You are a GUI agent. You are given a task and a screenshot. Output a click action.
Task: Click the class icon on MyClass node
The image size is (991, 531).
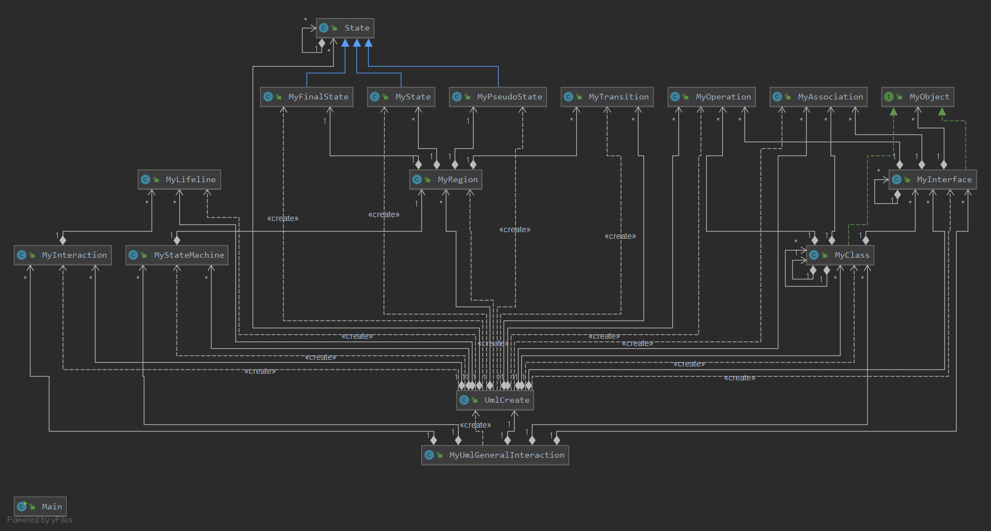tap(814, 255)
